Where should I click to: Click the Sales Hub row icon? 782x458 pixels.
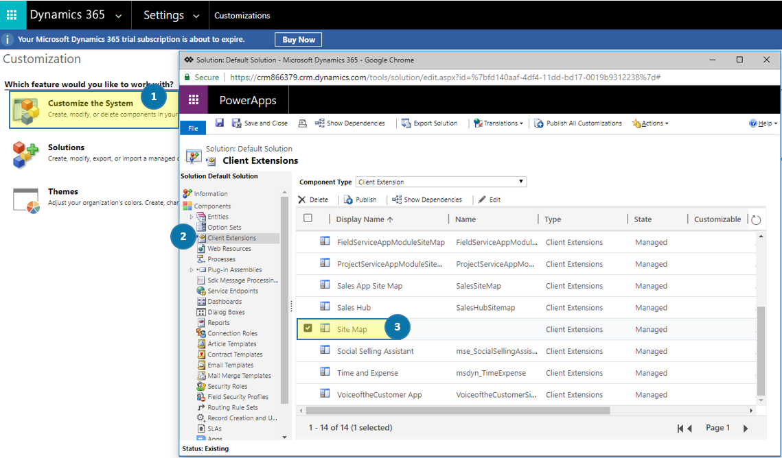pyautogui.click(x=325, y=306)
